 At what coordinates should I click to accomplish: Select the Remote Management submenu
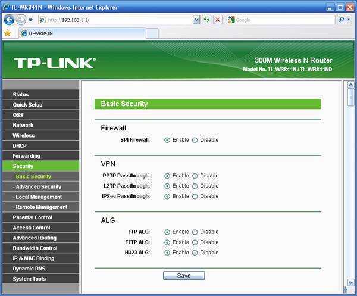pyautogui.click(x=41, y=207)
